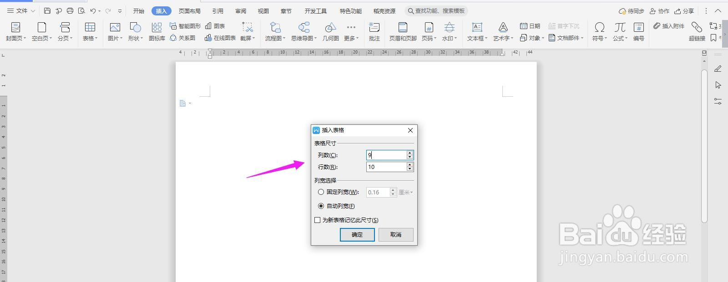Viewport: 728px width, 282px height.
Task: Insert an 在线图表 online chart
Action: [220, 38]
